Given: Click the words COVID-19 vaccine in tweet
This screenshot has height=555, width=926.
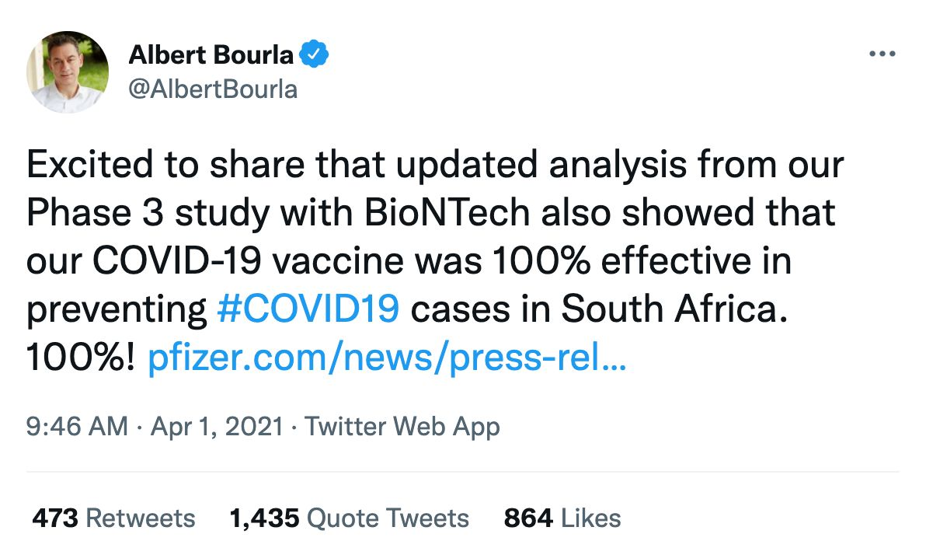Looking at the screenshot, I should [x=248, y=261].
